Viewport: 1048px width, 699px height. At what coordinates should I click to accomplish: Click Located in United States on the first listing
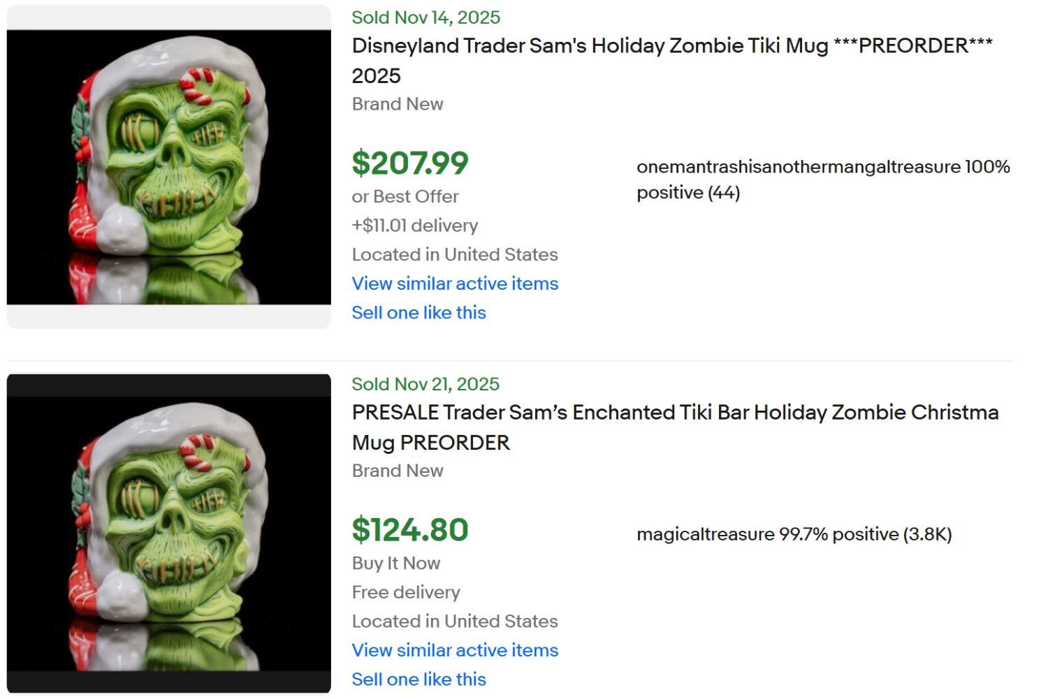[454, 254]
